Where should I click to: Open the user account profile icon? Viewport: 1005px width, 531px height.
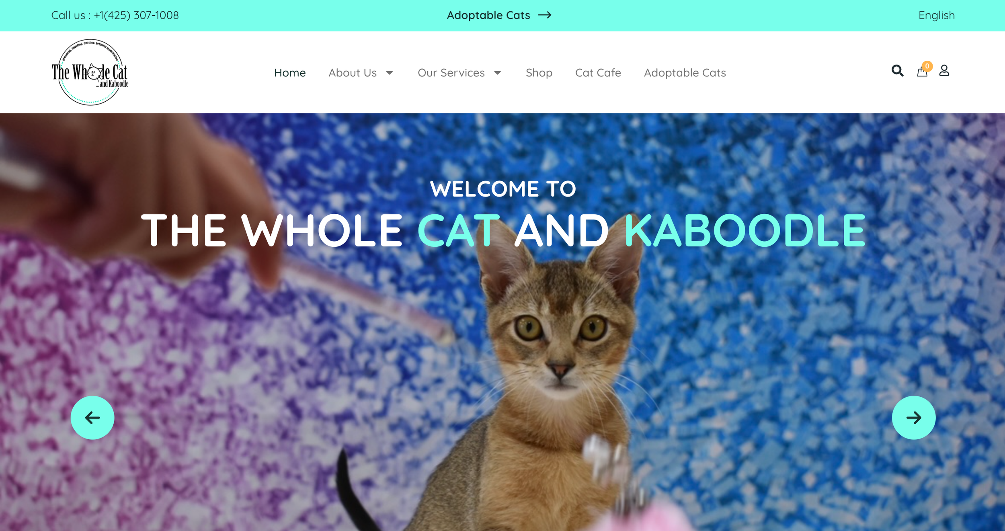point(944,71)
